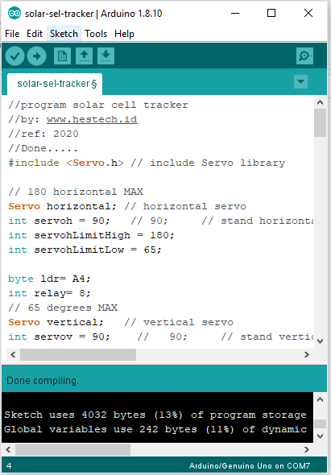Click the 'Arduino/Genuino Uno on COM7' status text
This screenshot has height=475, width=331.
click(250, 465)
